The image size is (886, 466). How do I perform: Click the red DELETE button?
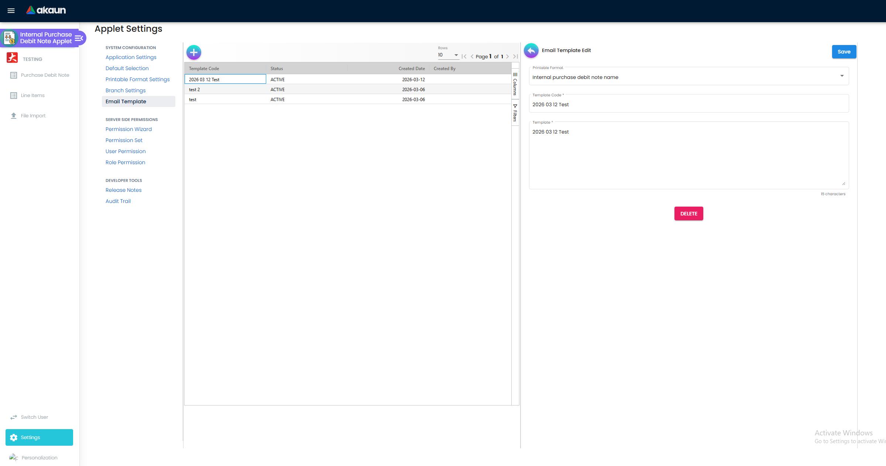[x=689, y=214]
